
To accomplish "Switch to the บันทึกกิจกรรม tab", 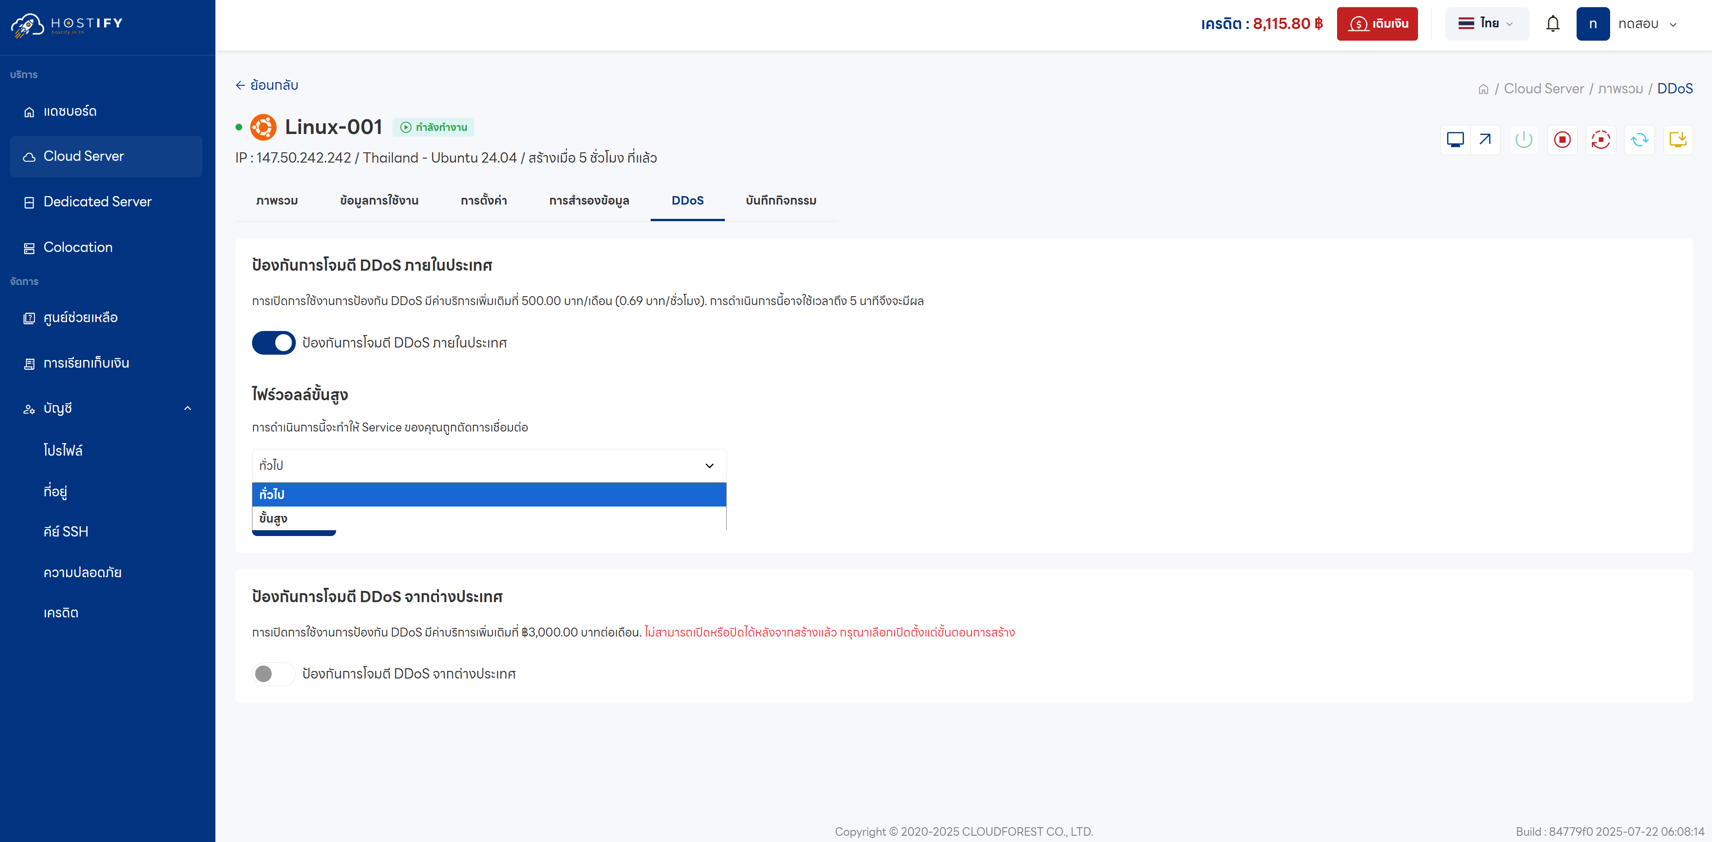I will 780,201.
